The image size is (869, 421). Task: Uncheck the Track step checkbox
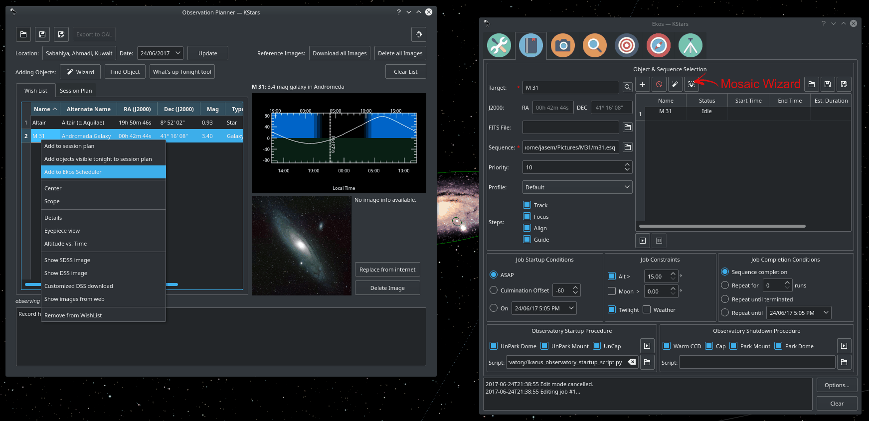click(x=527, y=205)
